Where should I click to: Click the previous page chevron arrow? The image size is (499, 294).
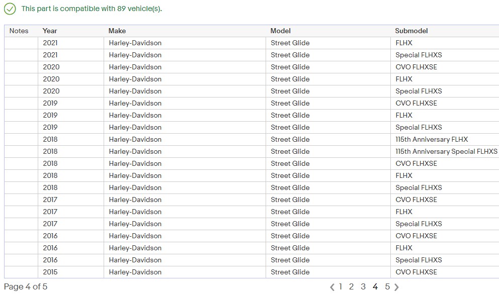(x=332, y=287)
